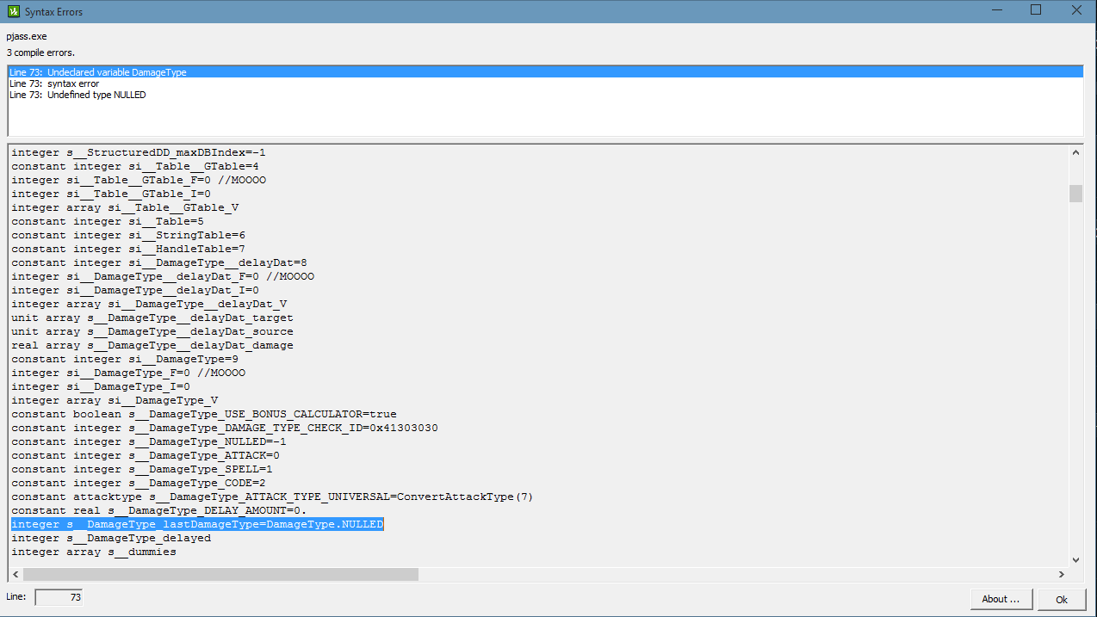
Task: Click the Syntax Errors window title icon
Action: (13, 11)
